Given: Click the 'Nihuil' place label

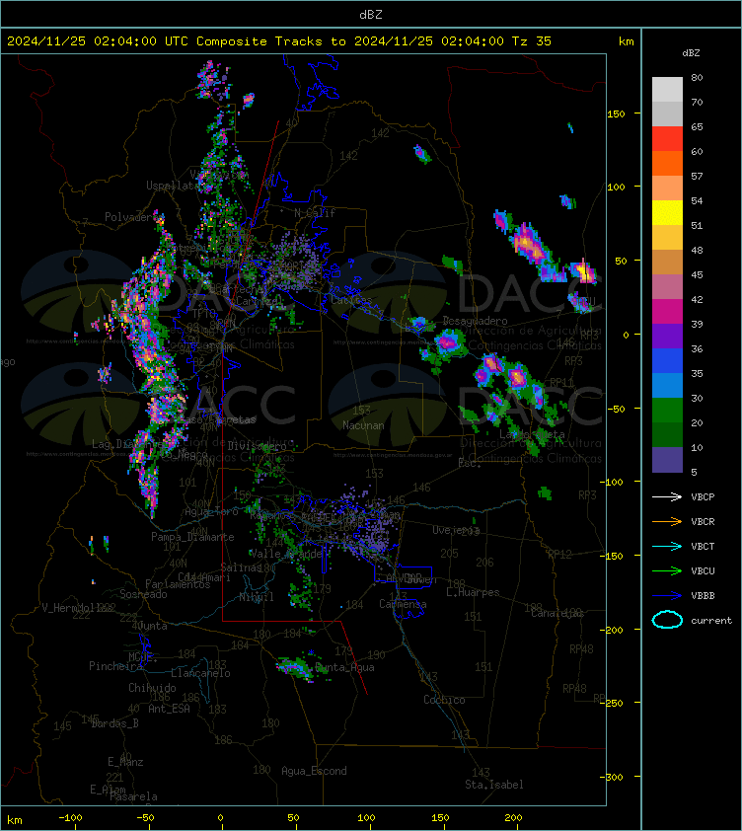Looking at the screenshot, I should click(x=257, y=597).
